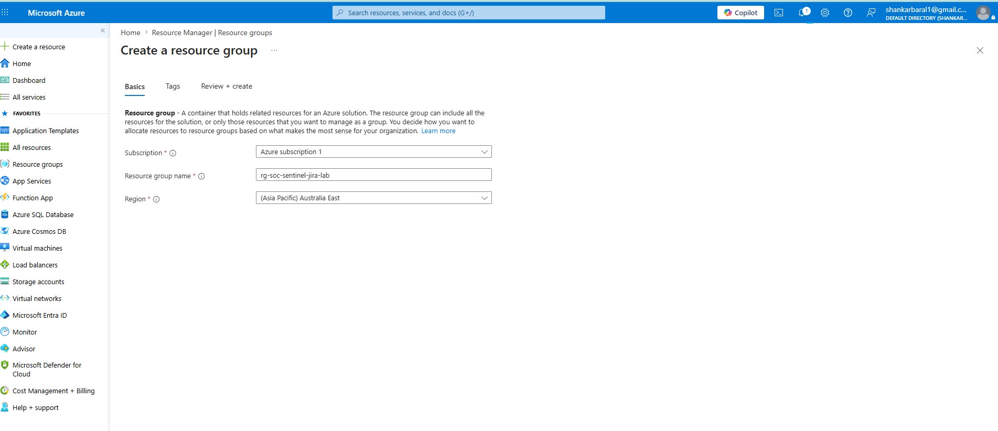Switch to the Tags tab

[x=173, y=86]
